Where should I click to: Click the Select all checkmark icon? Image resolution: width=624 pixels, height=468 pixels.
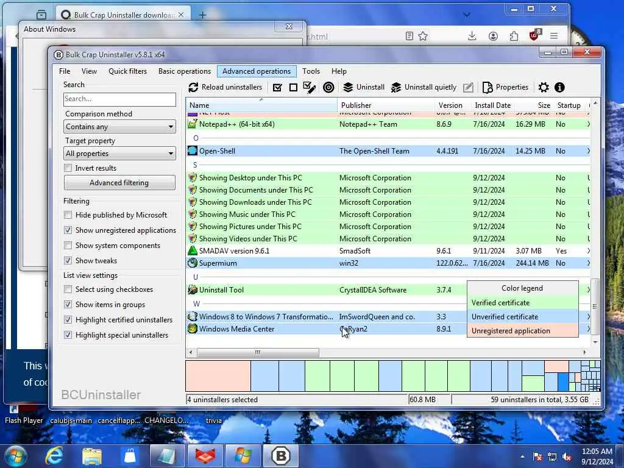pyautogui.click(x=277, y=88)
